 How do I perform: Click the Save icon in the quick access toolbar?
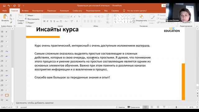(x=4, y=6)
